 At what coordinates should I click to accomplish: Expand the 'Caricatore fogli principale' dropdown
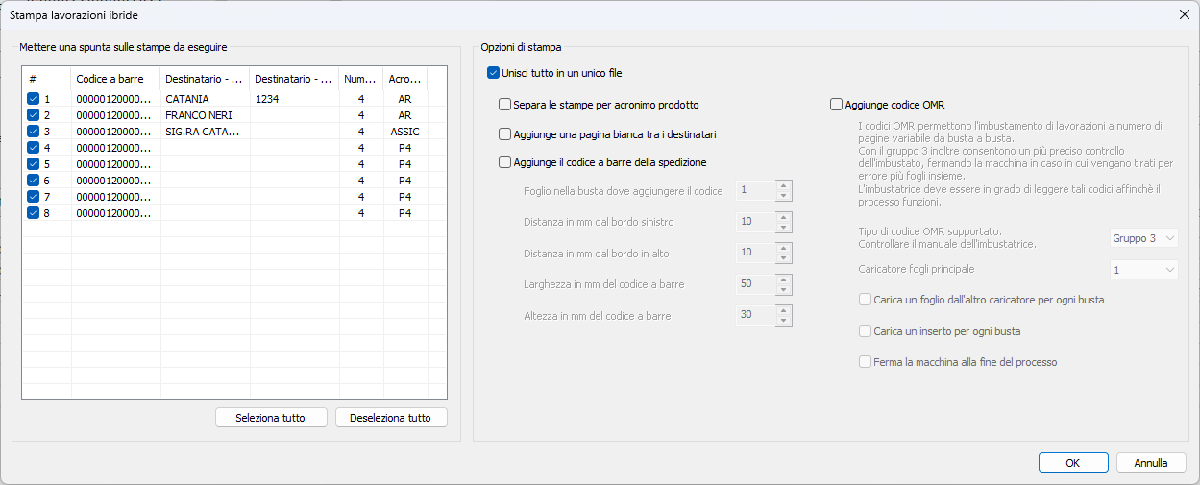1143,271
